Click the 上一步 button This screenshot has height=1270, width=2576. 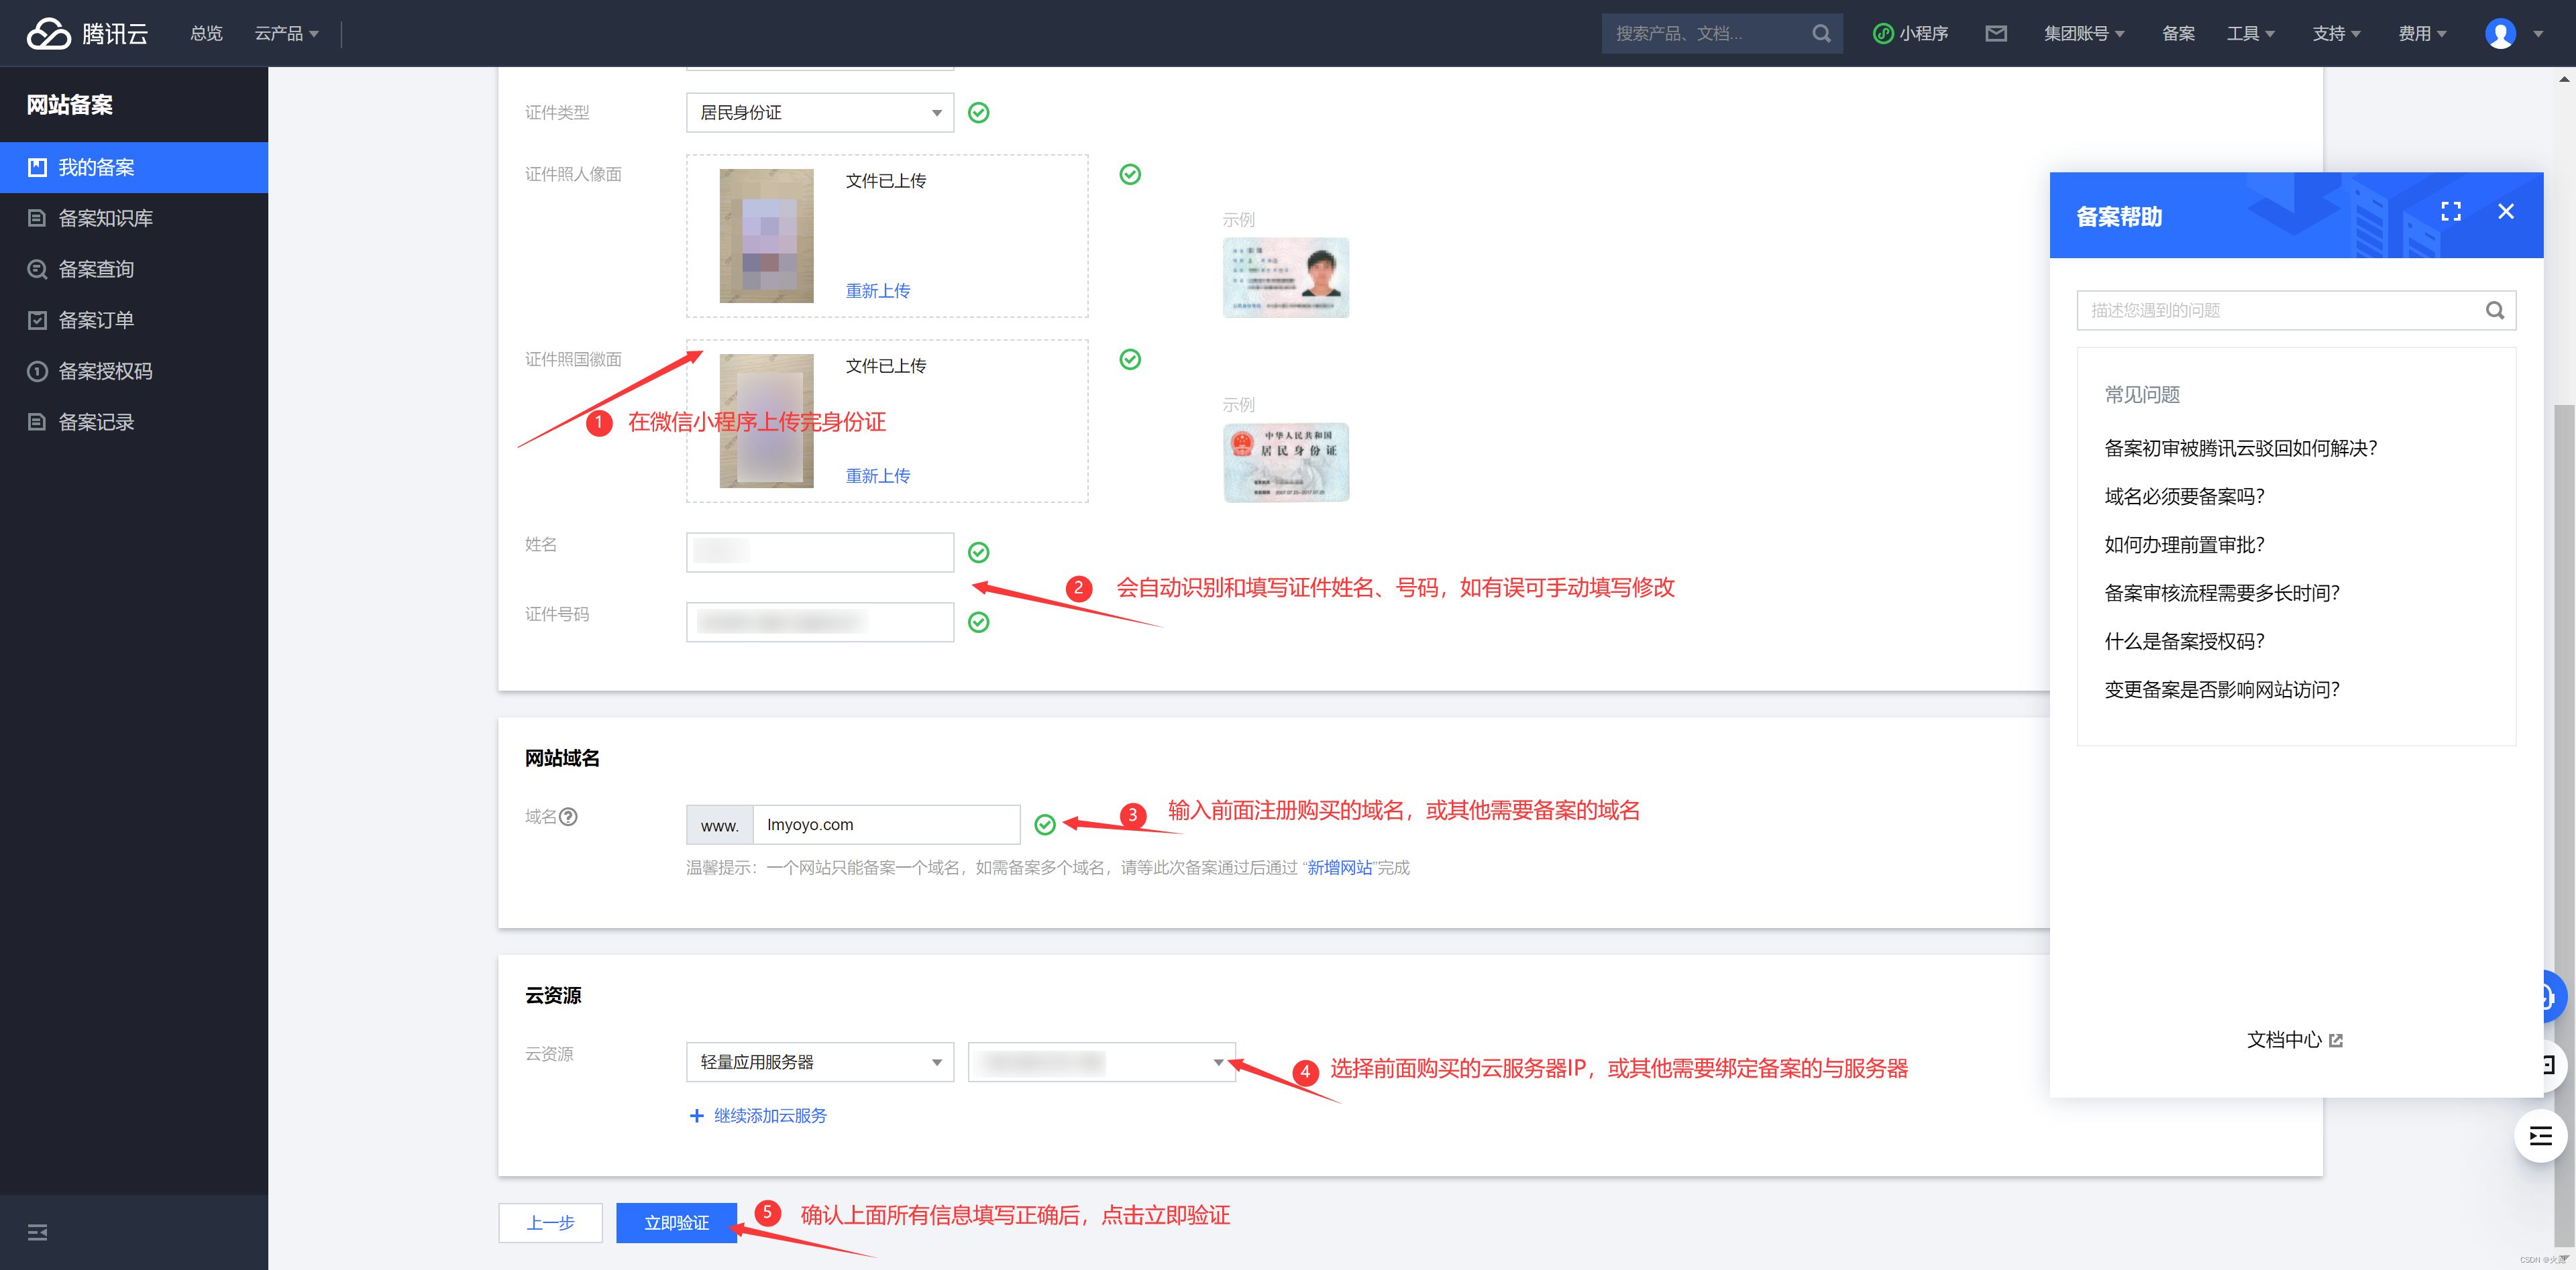click(550, 1222)
